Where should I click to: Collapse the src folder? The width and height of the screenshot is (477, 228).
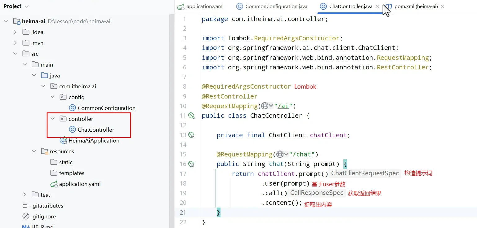click(15, 54)
